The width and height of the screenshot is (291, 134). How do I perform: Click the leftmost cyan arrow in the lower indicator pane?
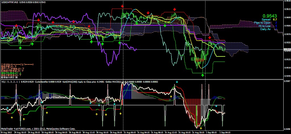(7, 108)
